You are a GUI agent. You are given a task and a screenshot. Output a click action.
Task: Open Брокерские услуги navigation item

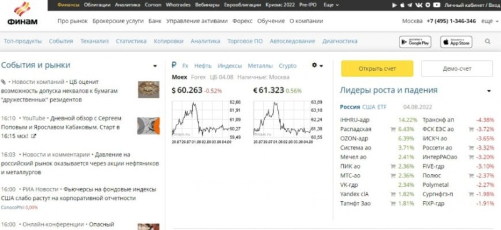coord(118,21)
